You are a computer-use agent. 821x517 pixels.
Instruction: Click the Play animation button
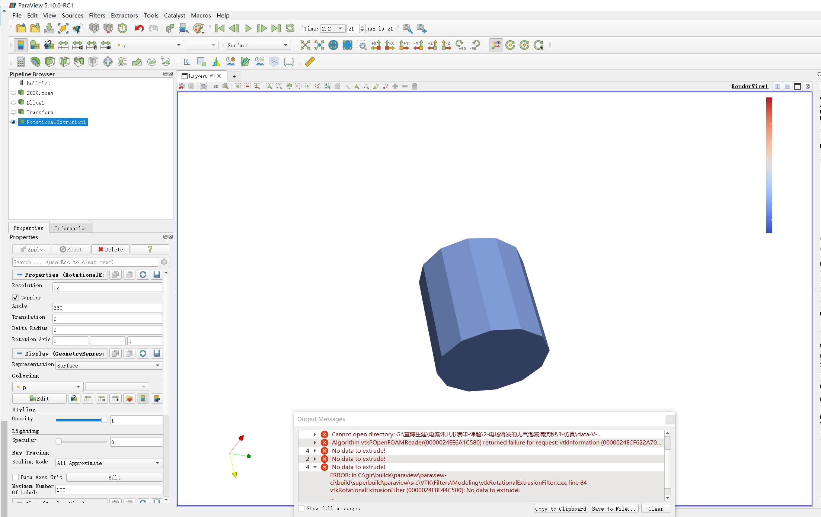[x=248, y=29]
